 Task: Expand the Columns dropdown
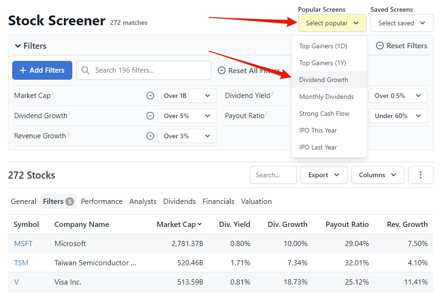[377, 175]
